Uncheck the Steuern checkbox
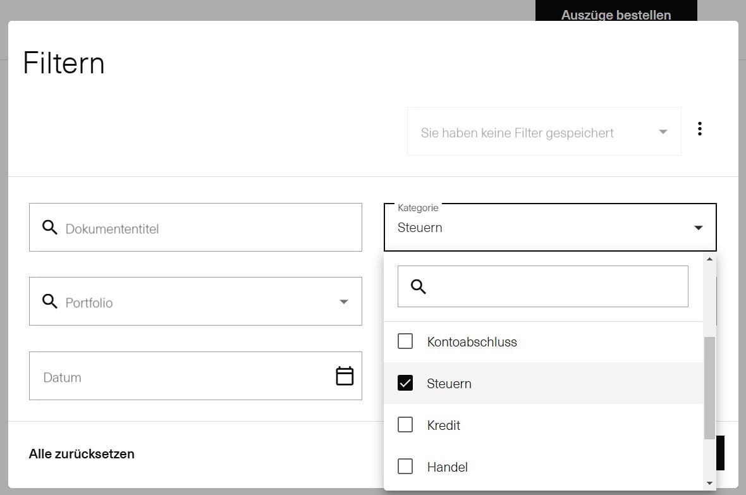The image size is (746, 495). click(405, 383)
